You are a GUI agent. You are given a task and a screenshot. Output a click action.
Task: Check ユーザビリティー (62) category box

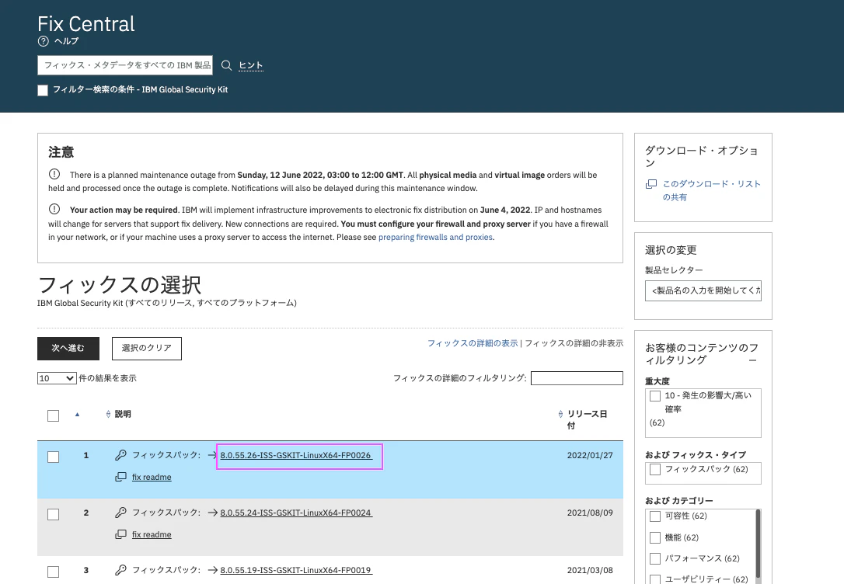tap(655, 579)
